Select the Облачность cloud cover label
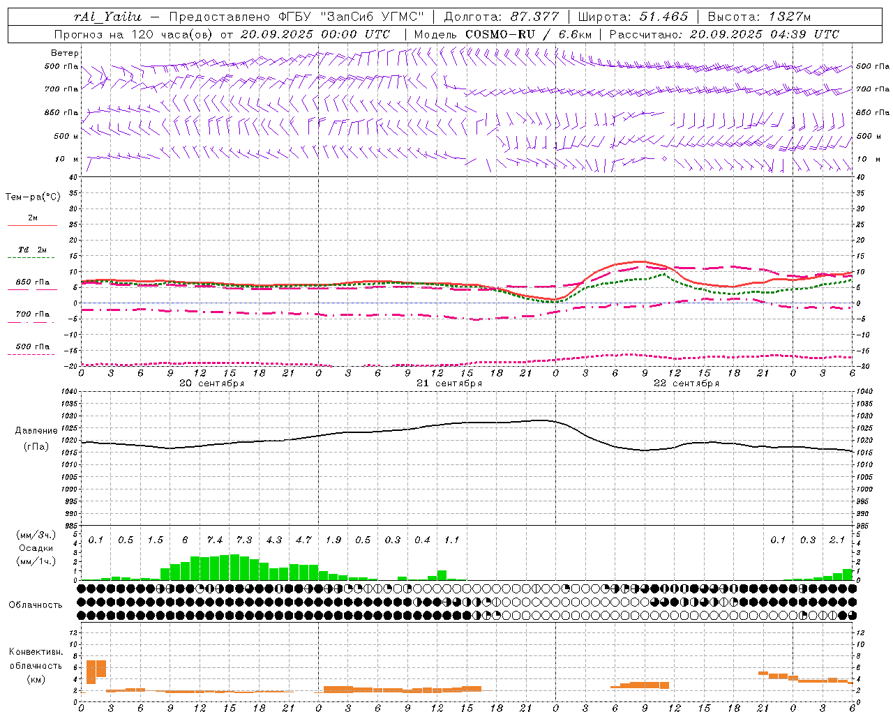The width and height of the screenshot is (893, 714). click(35, 605)
